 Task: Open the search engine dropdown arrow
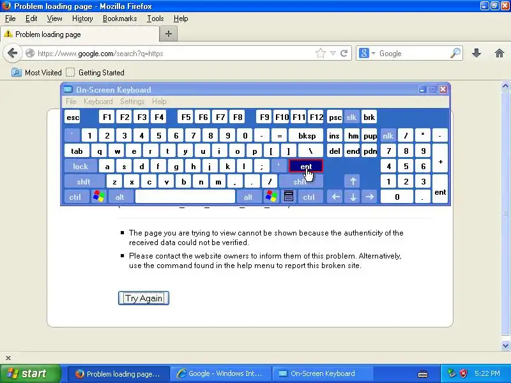tap(373, 53)
